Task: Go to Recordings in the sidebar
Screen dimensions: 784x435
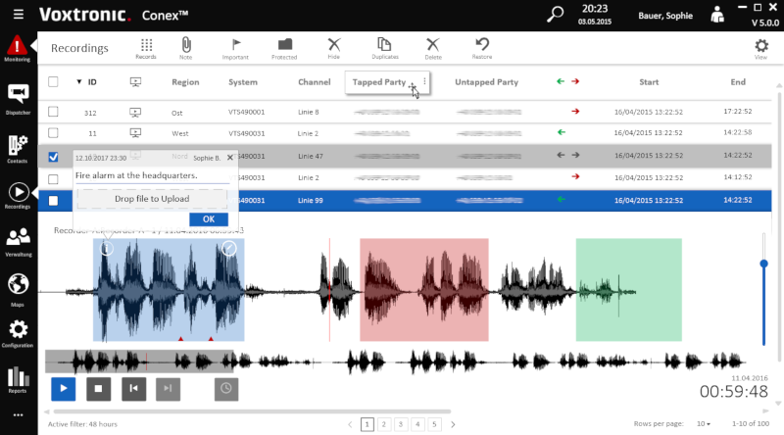Action: point(18,196)
